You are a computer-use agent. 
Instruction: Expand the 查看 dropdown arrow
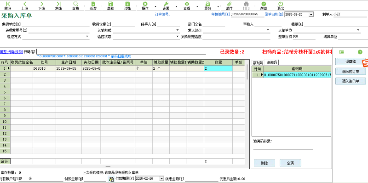(x=197, y=6)
